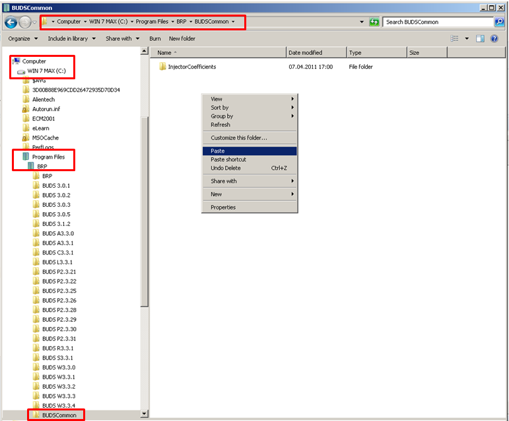The width and height of the screenshot is (509, 421).
Task: Select Properties in the context menu
Action: tap(223, 208)
